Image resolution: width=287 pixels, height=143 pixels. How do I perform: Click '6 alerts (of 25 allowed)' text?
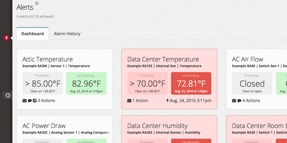[35, 16]
